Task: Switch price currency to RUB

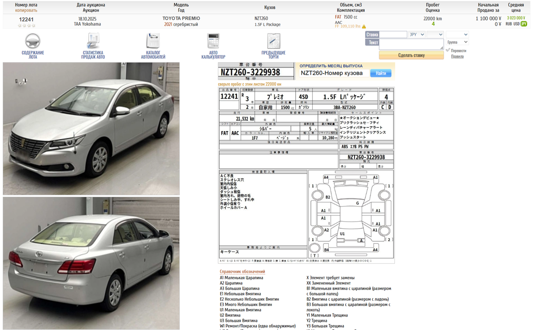Action: point(509,24)
